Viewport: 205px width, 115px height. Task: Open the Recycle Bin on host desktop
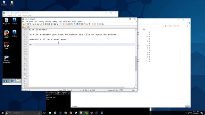click(4, 3)
